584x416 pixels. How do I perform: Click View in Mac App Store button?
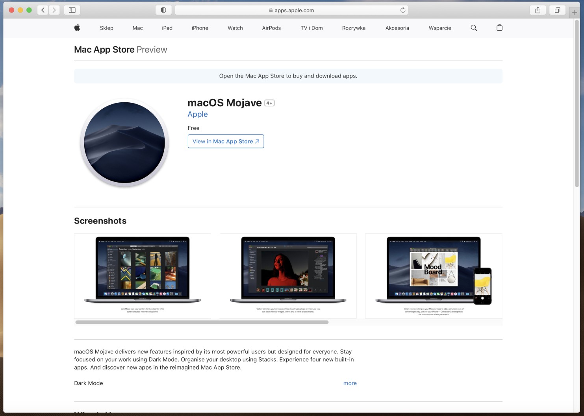226,141
